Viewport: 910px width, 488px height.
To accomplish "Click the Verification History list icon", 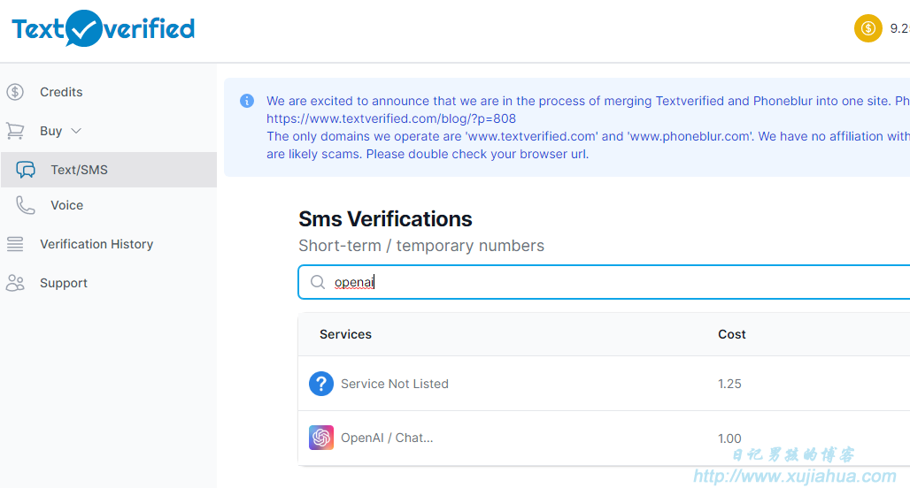I will coord(15,244).
